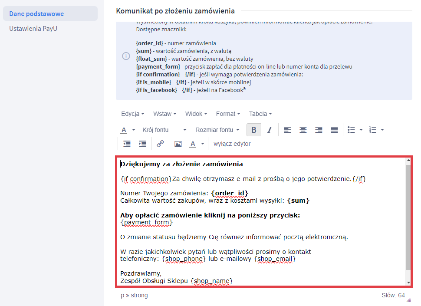Center align the text

303,130
